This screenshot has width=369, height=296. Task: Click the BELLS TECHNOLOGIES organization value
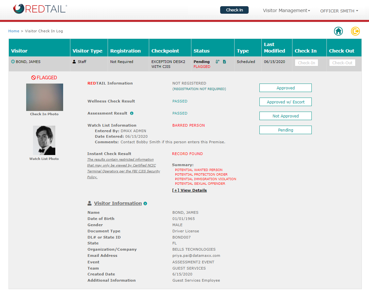point(194,249)
